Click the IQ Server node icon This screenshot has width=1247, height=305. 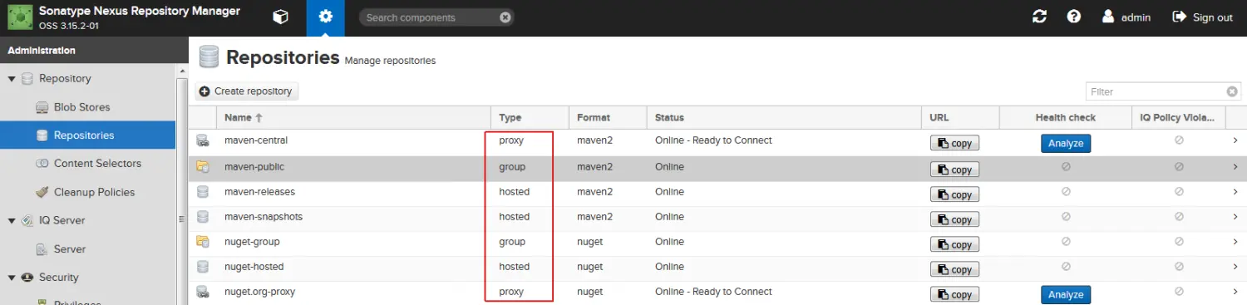(27, 221)
